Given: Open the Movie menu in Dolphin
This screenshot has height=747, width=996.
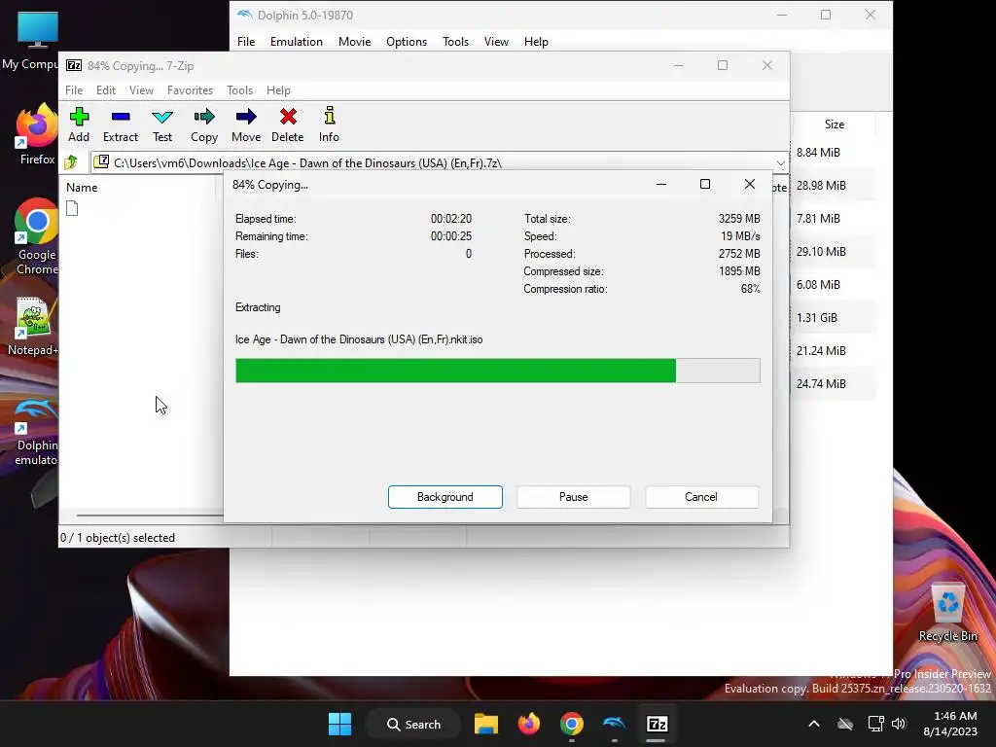Looking at the screenshot, I should (x=354, y=41).
